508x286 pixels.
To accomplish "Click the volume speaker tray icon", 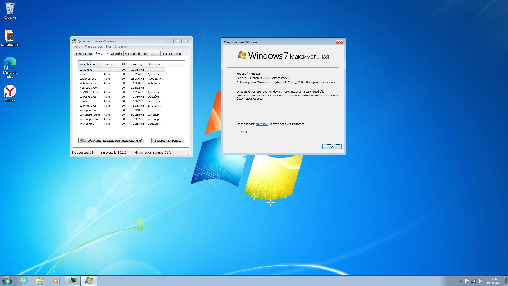I will pyautogui.click(x=480, y=281).
